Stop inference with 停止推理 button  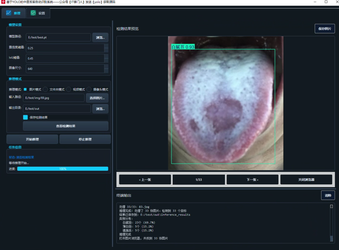click(x=85, y=139)
